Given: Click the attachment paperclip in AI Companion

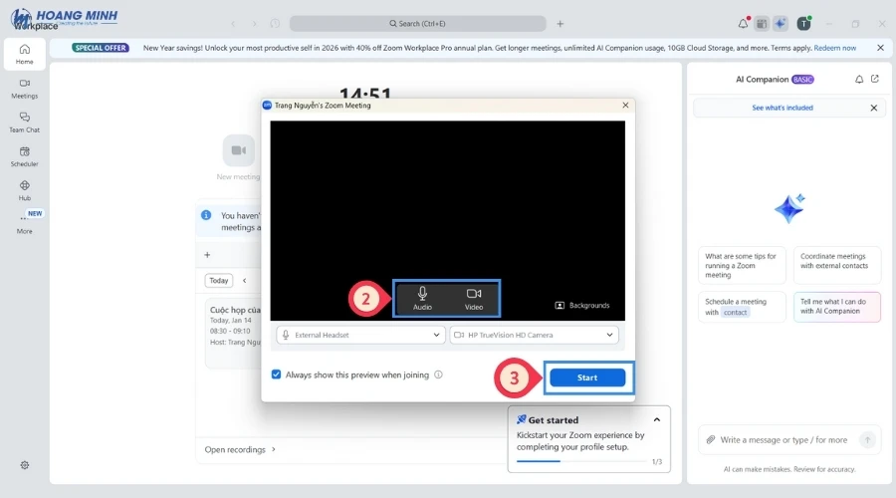Looking at the screenshot, I should tap(710, 439).
